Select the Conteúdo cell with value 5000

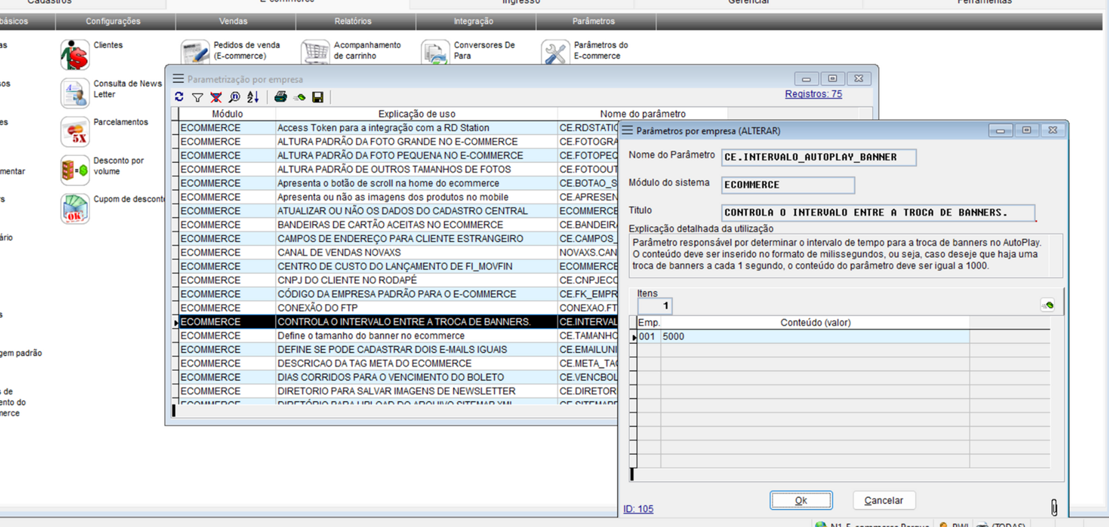pyautogui.click(x=814, y=336)
